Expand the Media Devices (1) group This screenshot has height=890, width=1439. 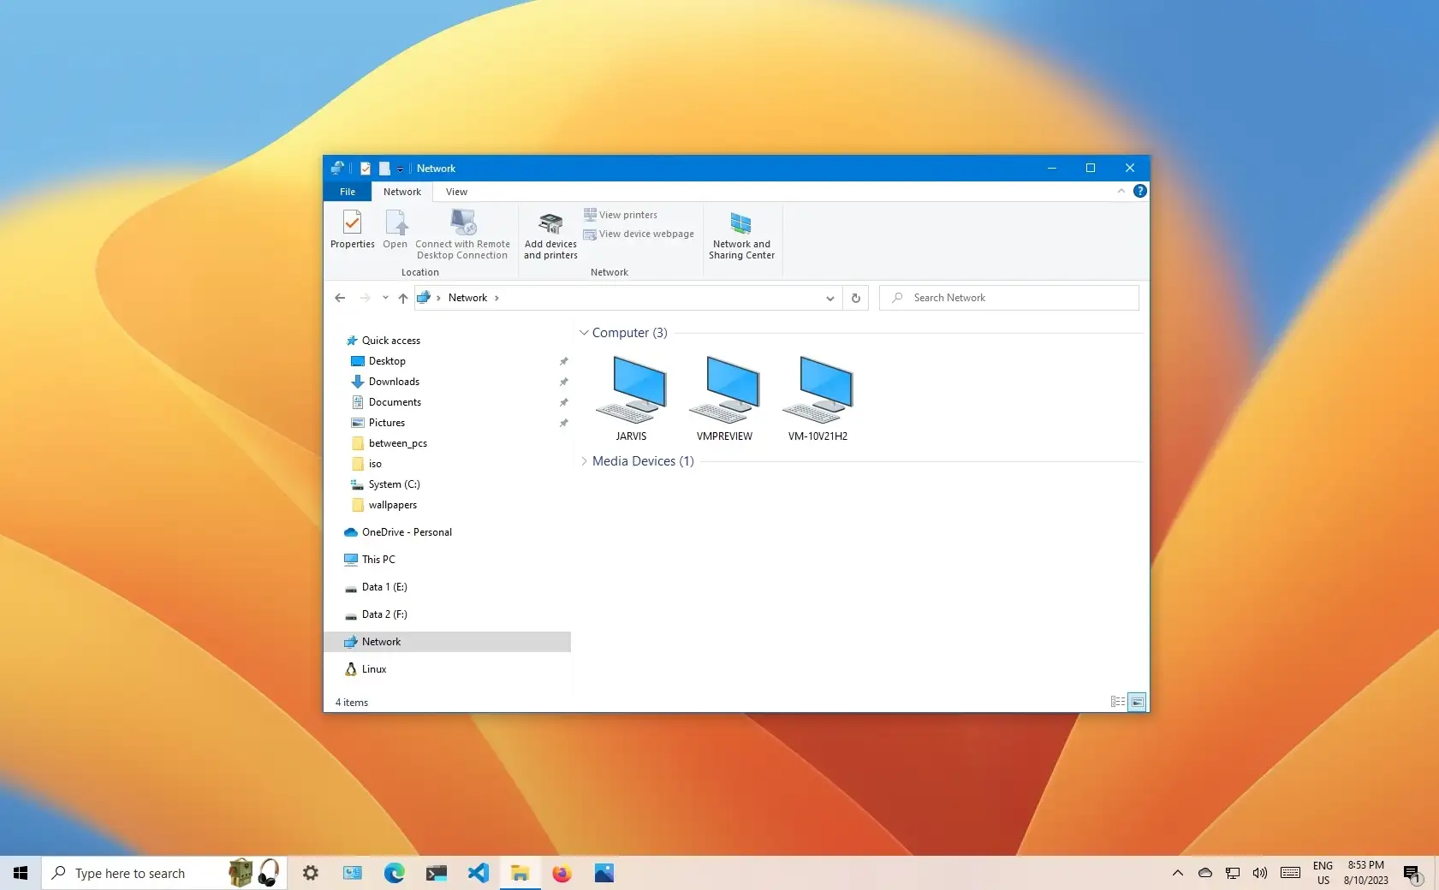(x=584, y=461)
